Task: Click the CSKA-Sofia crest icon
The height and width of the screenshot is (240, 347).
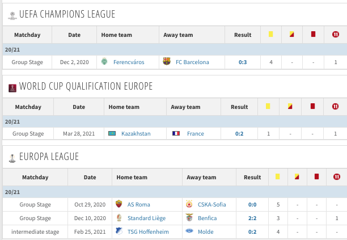Action: tap(189, 204)
